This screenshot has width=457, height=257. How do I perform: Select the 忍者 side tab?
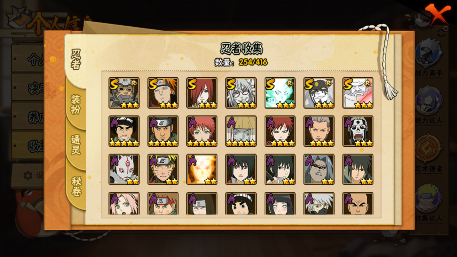click(76, 60)
